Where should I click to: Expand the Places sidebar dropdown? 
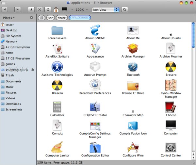pos(10,18)
